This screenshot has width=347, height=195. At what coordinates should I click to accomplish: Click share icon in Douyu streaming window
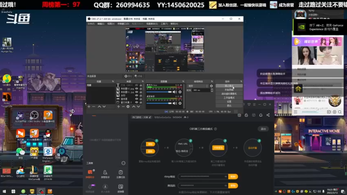pyautogui.click(x=268, y=115)
